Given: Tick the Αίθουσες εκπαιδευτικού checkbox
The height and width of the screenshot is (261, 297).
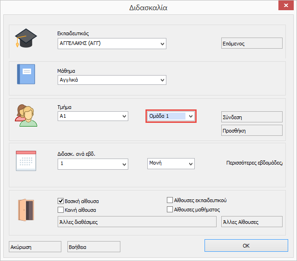Looking at the screenshot, I should (x=170, y=200).
